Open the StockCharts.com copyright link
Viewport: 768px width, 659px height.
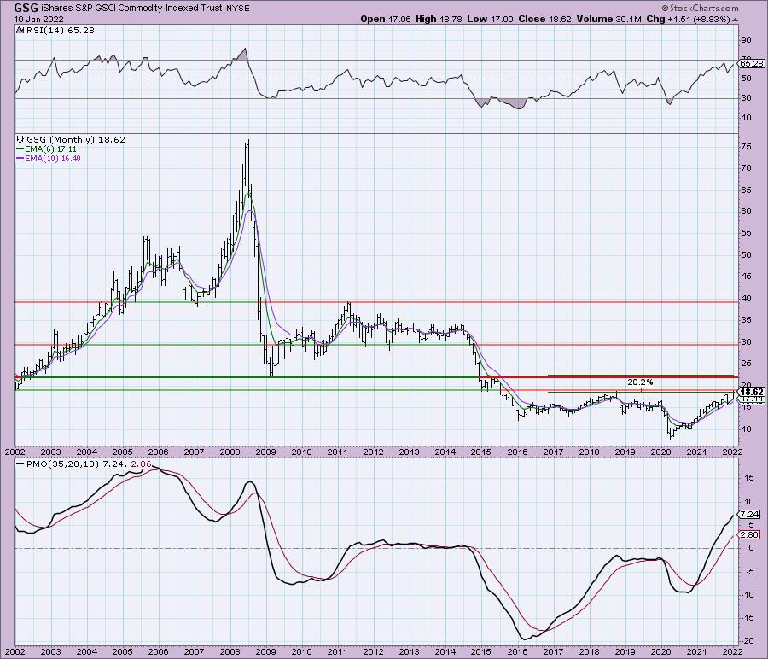[701, 8]
